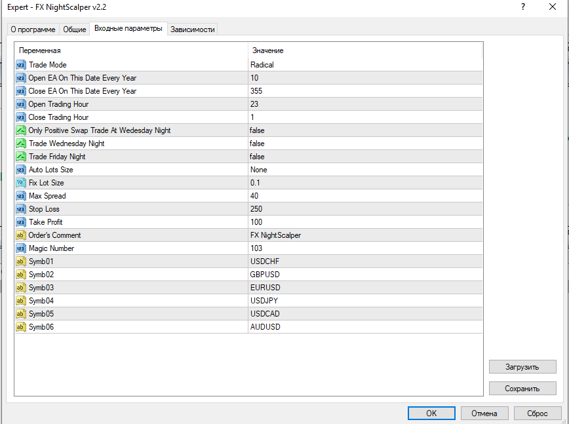Open the Trade Mode value Radical
Image resolution: width=569 pixels, height=424 pixels.
click(262, 65)
